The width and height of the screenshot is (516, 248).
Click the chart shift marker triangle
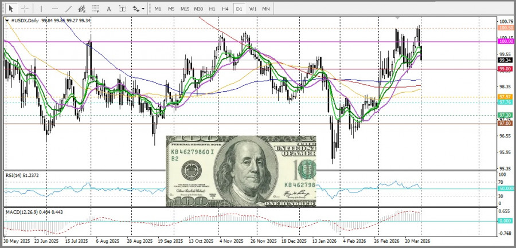(x=398, y=18)
